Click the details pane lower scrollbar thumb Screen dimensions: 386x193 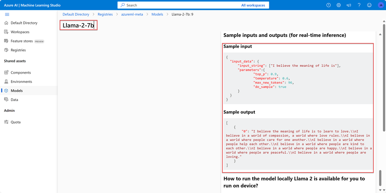[381, 178]
